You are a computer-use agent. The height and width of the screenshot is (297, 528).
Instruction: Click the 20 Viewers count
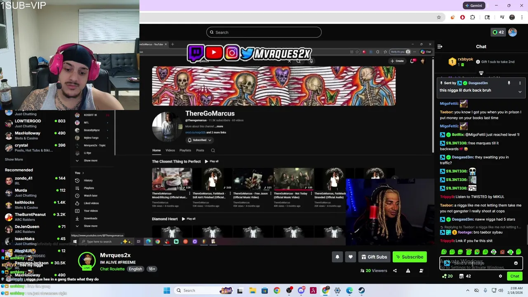374,271
